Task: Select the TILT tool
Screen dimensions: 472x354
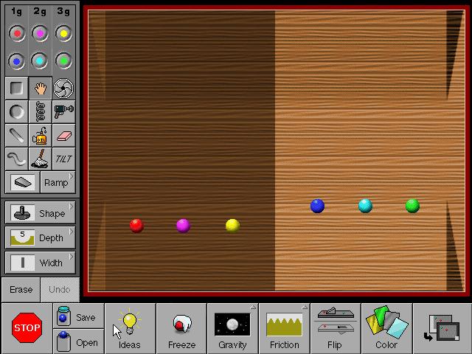Action: click(63, 159)
